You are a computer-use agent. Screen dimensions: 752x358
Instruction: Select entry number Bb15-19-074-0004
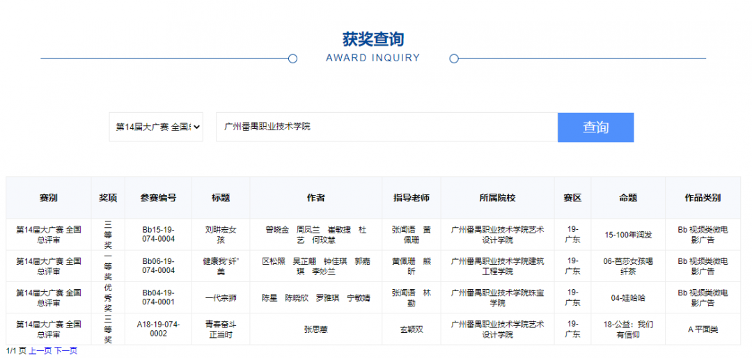click(x=158, y=234)
